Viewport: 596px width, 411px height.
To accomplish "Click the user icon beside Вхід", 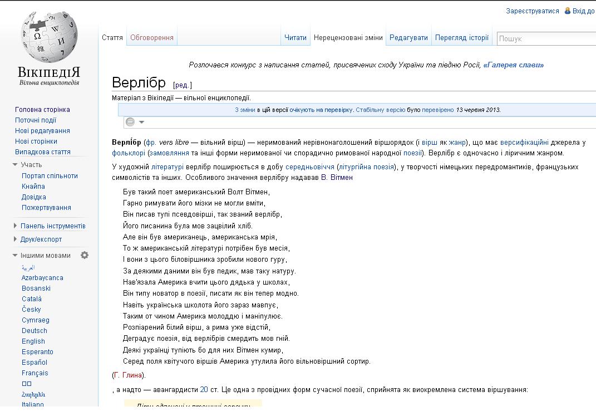I will pos(568,11).
